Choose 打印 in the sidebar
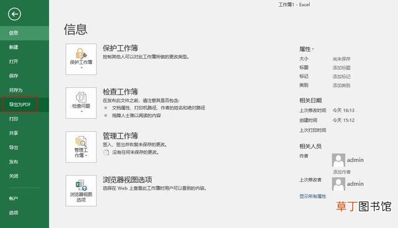398x228 pixels. tap(24, 119)
